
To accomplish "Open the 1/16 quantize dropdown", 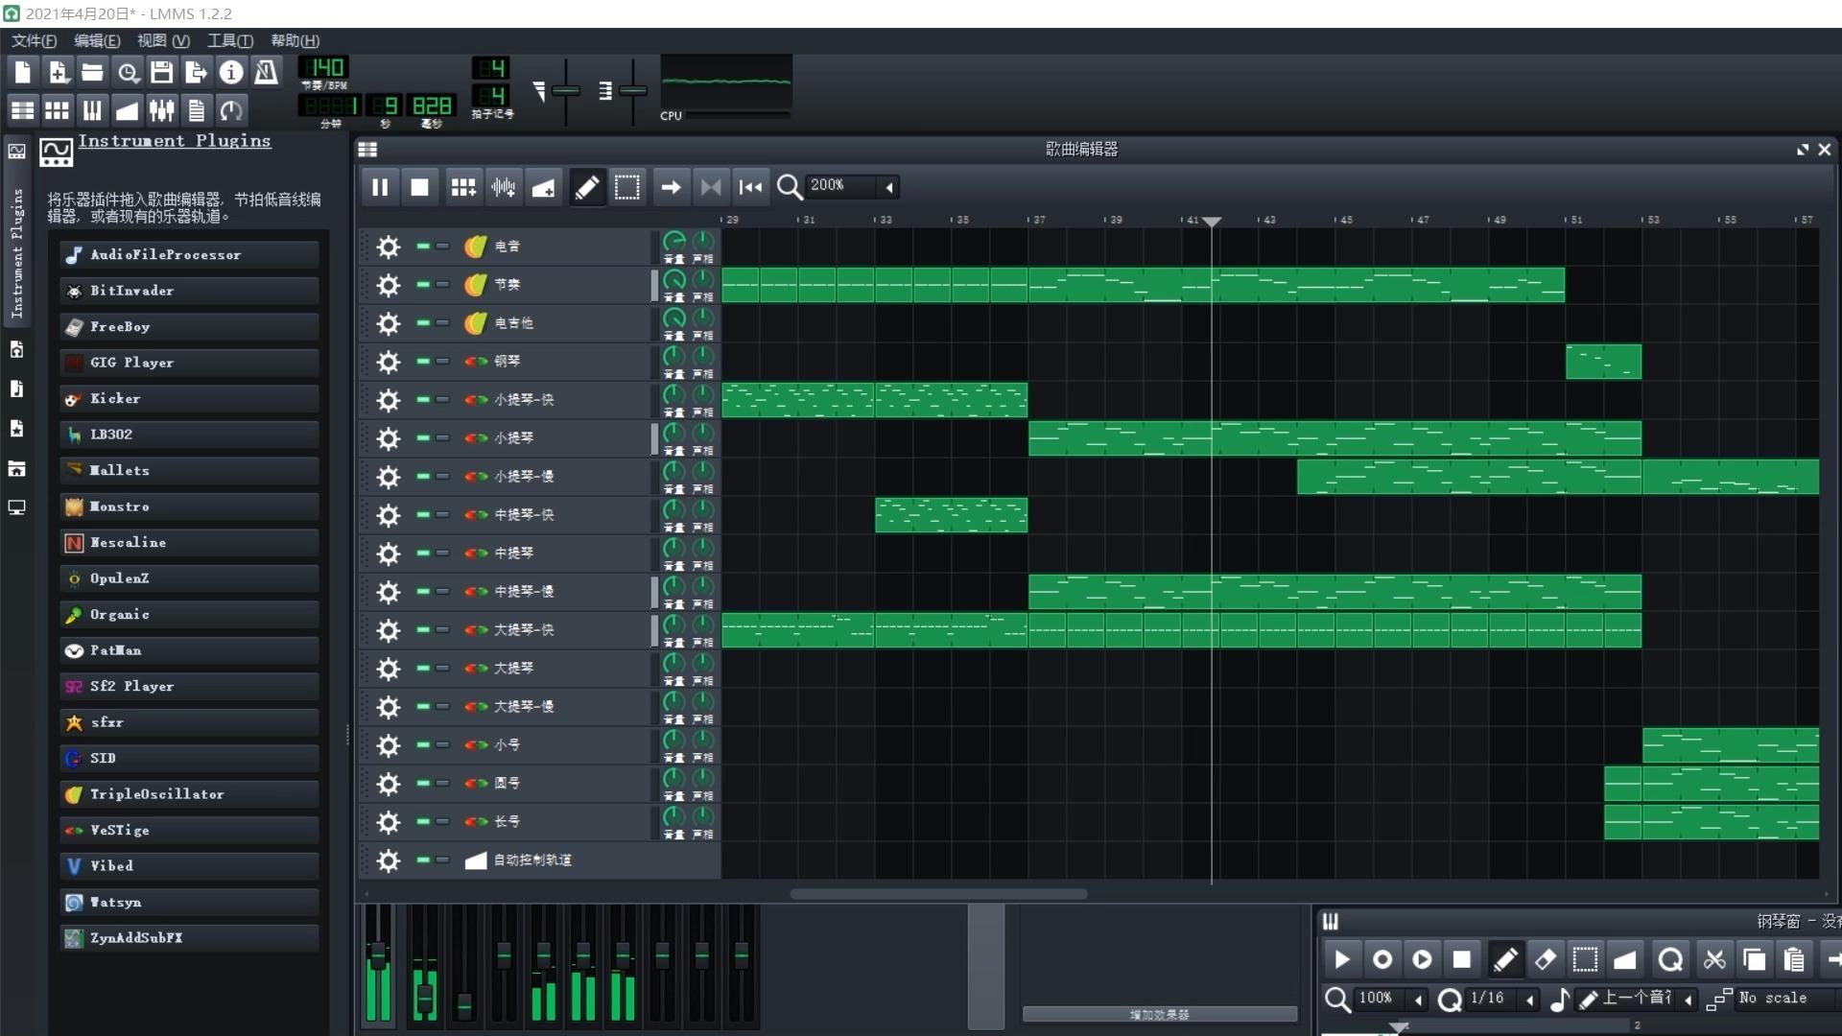I will coord(1529,1000).
